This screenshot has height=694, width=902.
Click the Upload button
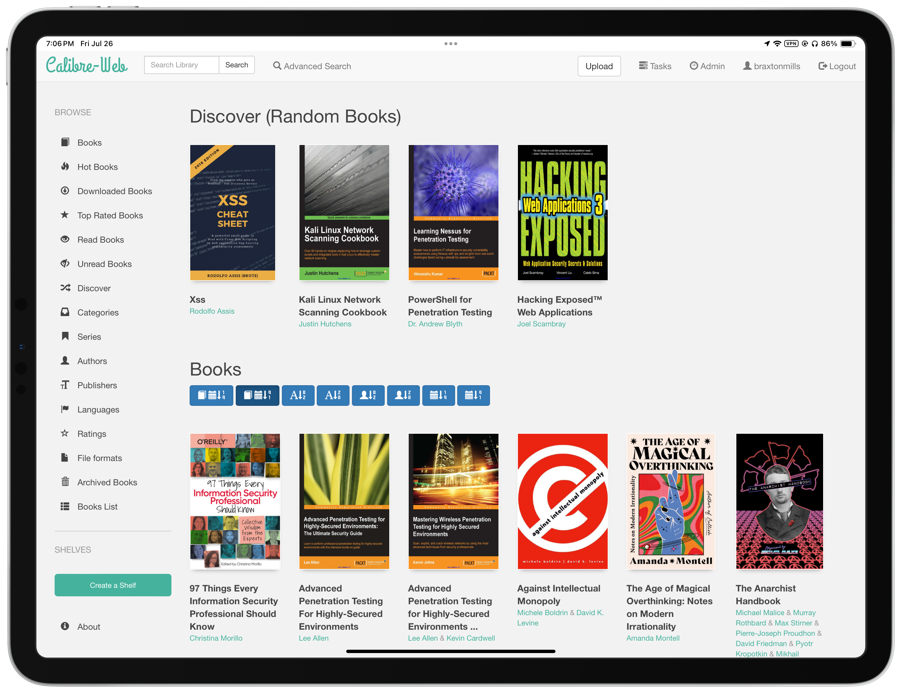(x=599, y=66)
